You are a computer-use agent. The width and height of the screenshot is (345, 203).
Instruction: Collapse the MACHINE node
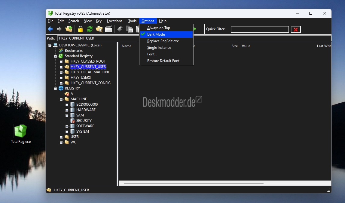61,99
